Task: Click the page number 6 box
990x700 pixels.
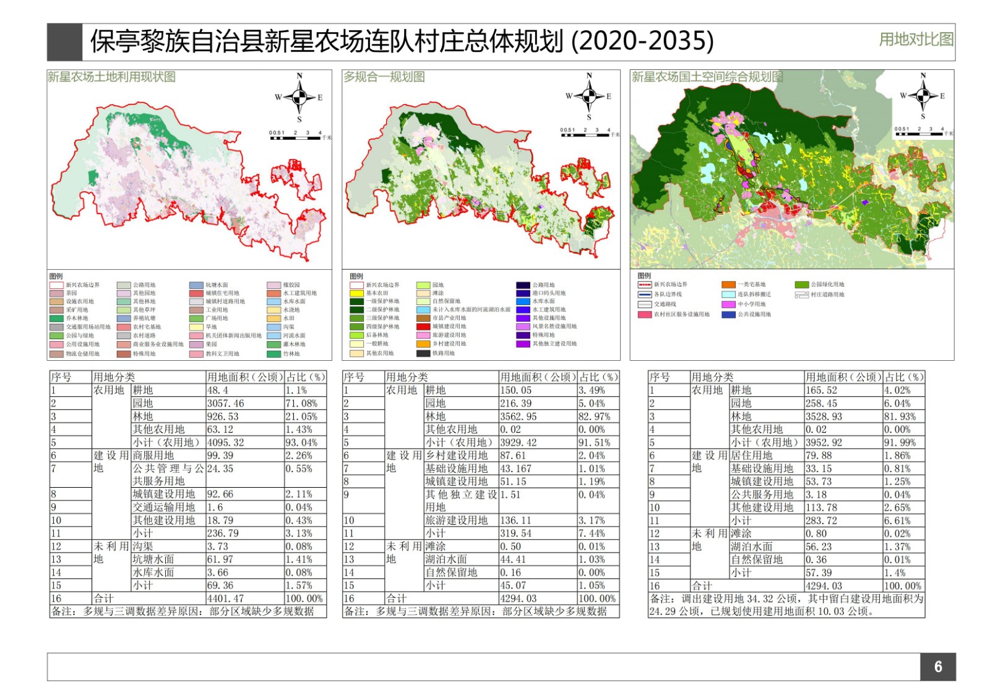Action: pos(937,667)
